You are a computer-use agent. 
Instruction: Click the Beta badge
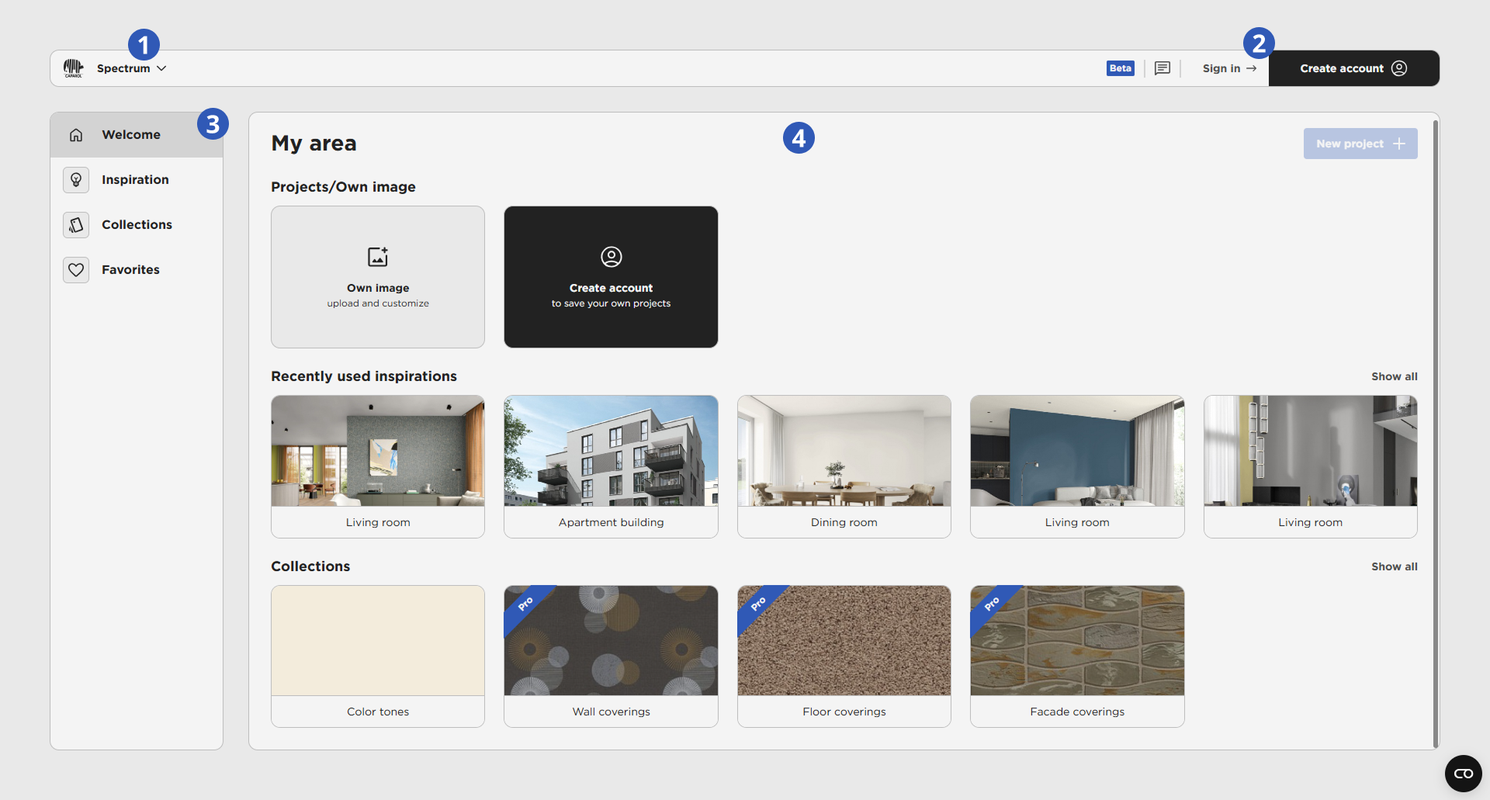tap(1120, 68)
